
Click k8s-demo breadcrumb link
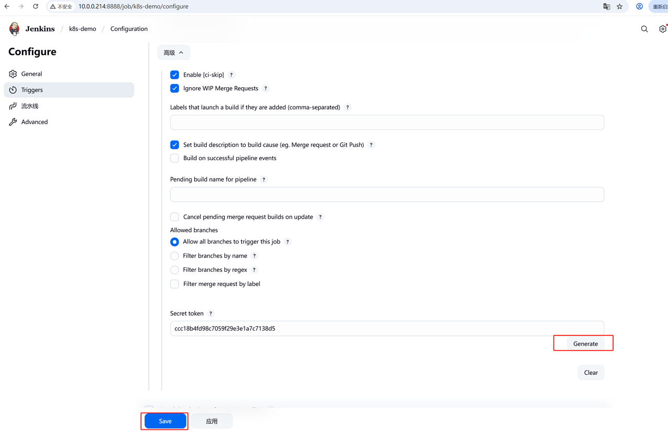pyautogui.click(x=82, y=29)
